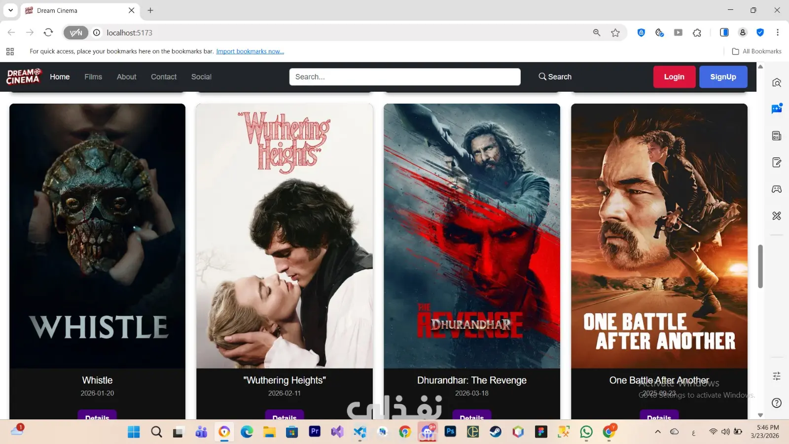
Task: Click the date 2026-02-11
Action: pos(285,393)
